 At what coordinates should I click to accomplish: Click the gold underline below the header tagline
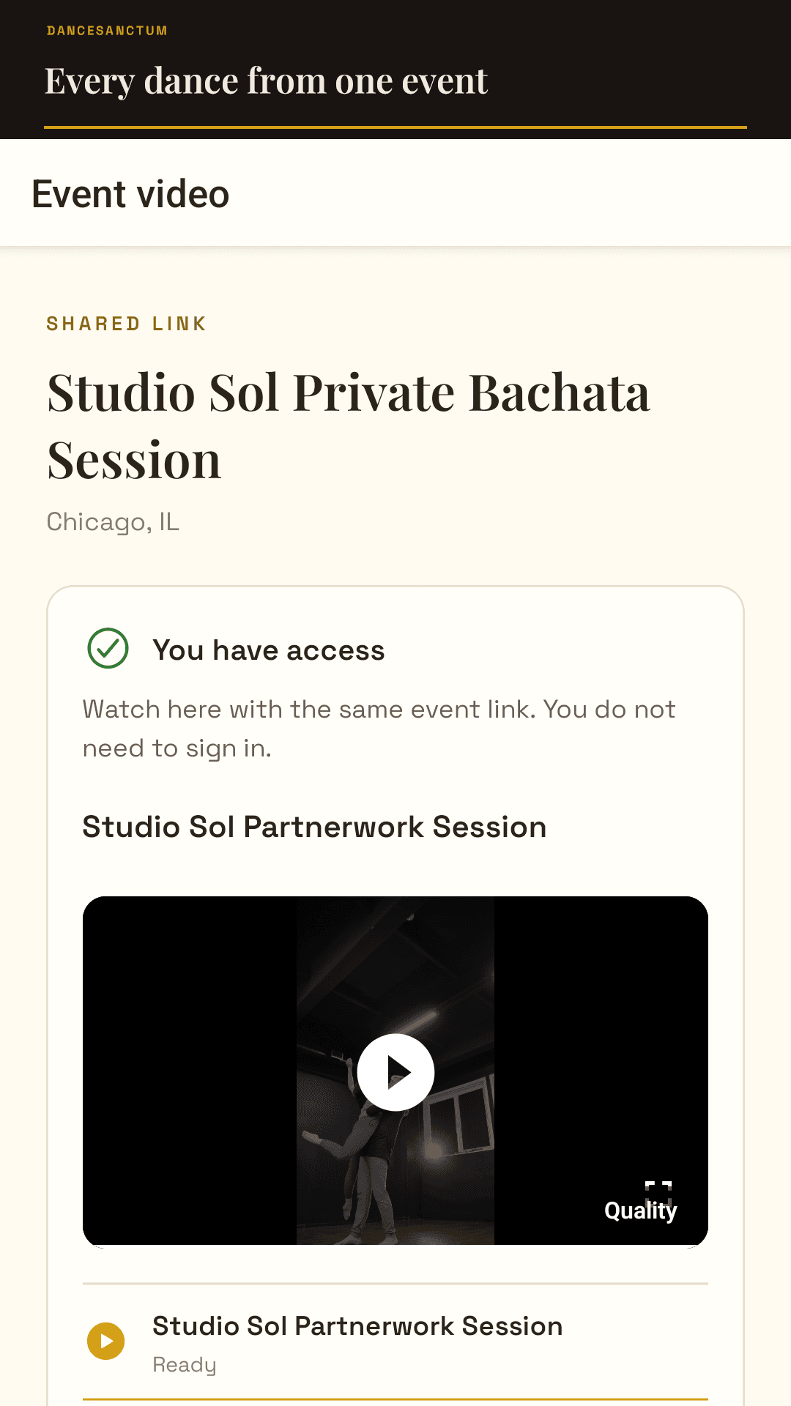pyautogui.click(x=395, y=127)
